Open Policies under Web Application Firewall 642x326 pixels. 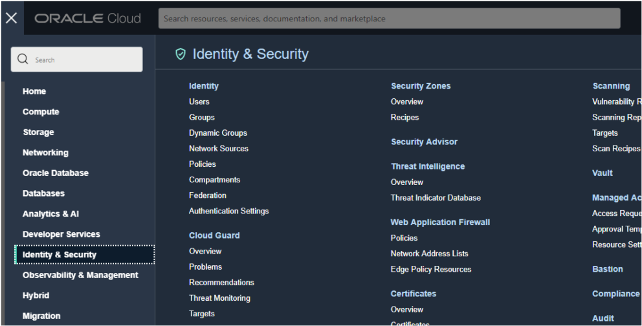pyautogui.click(x=404, y=237)
